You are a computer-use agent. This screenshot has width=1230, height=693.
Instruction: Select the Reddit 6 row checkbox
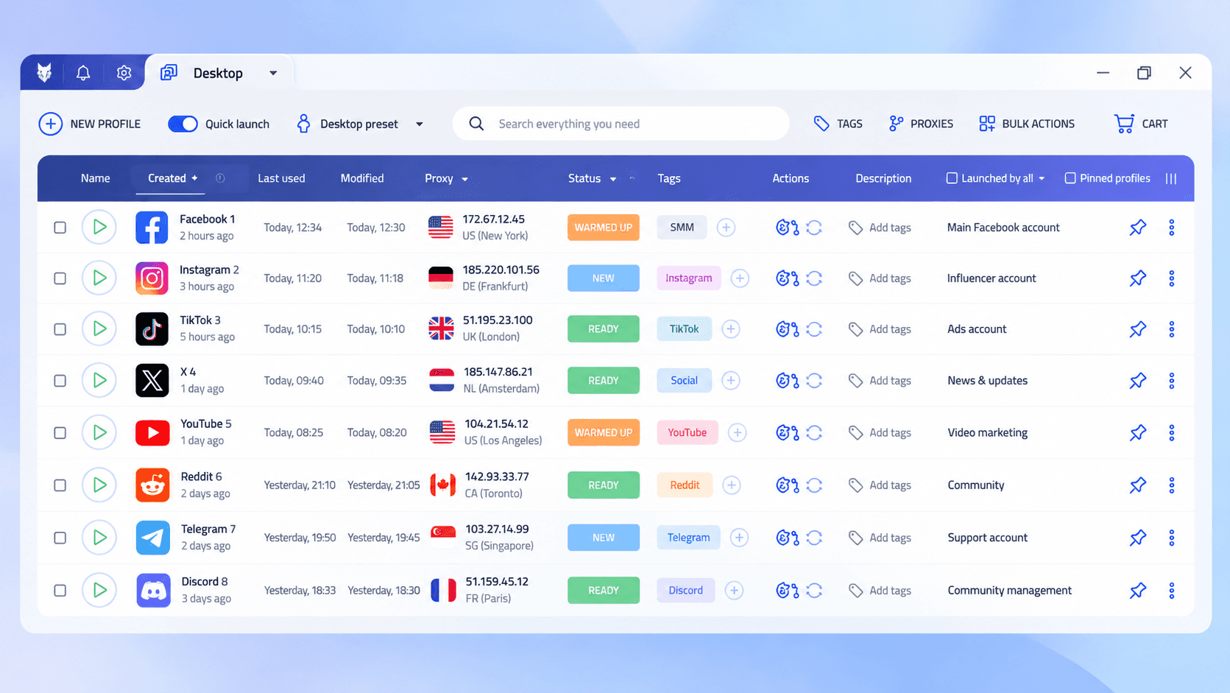tap(60, 485)
